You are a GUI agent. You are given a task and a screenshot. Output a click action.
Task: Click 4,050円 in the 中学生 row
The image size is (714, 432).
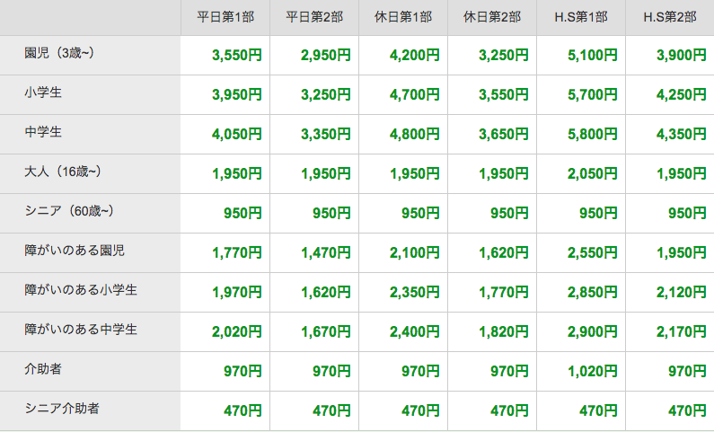click(237, 135)
